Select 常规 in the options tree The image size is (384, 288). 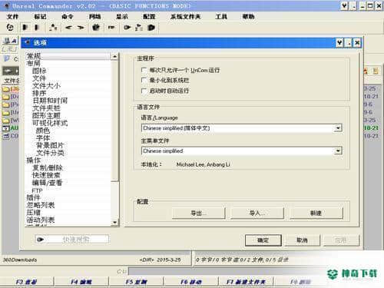pos(34,56)
